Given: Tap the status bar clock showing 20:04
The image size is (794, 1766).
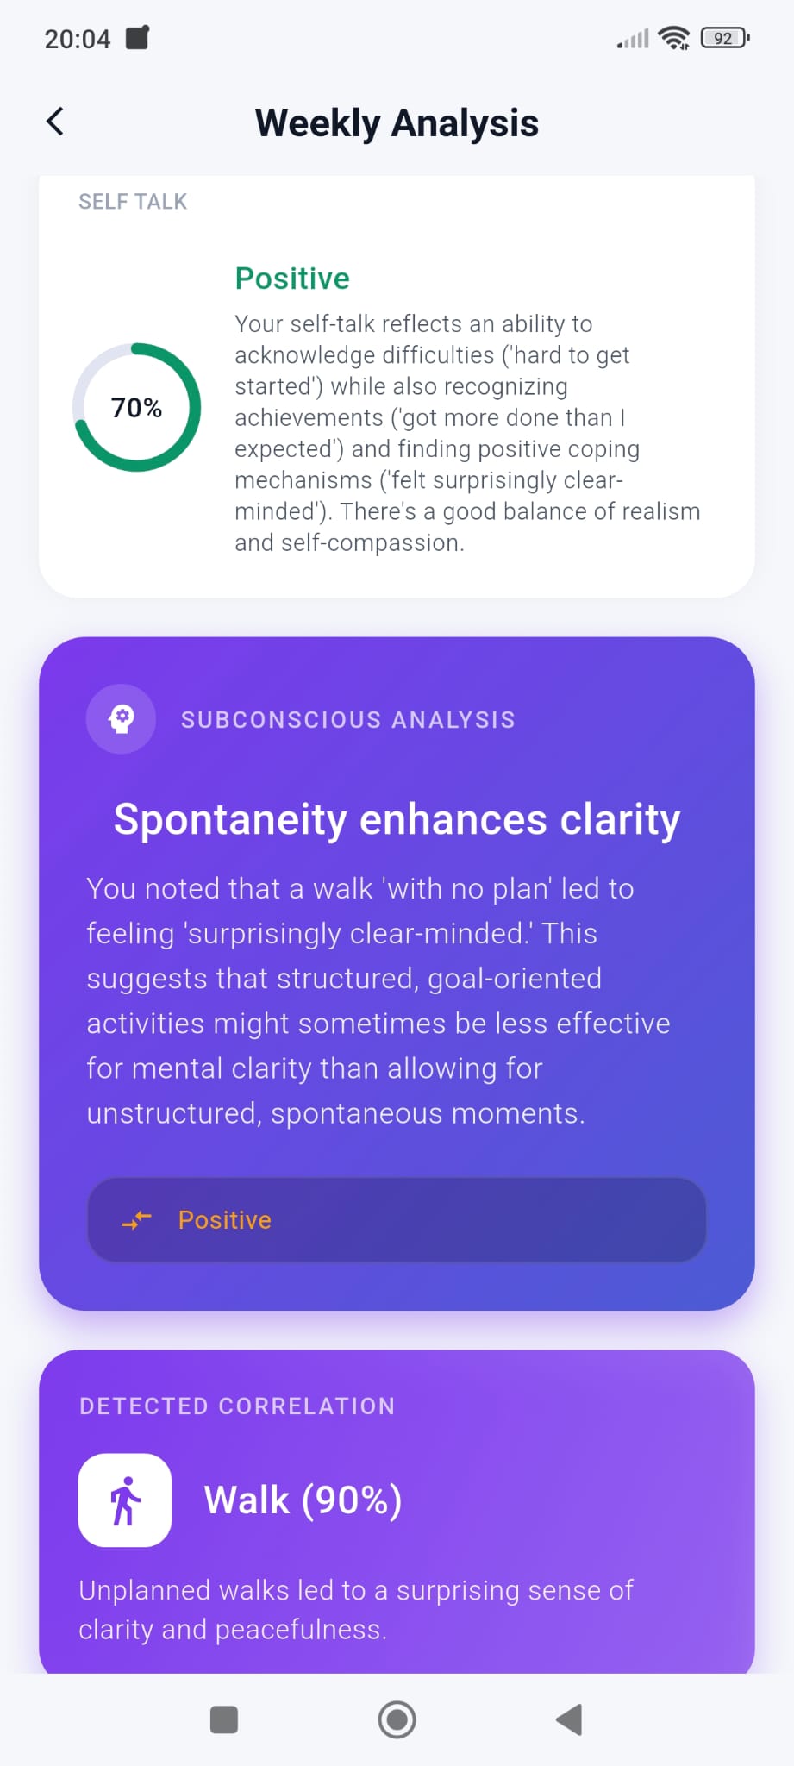Looking at the screenshot, I should point(76,38).
